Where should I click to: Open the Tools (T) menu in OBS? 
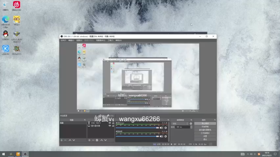[x=110, y=40]
